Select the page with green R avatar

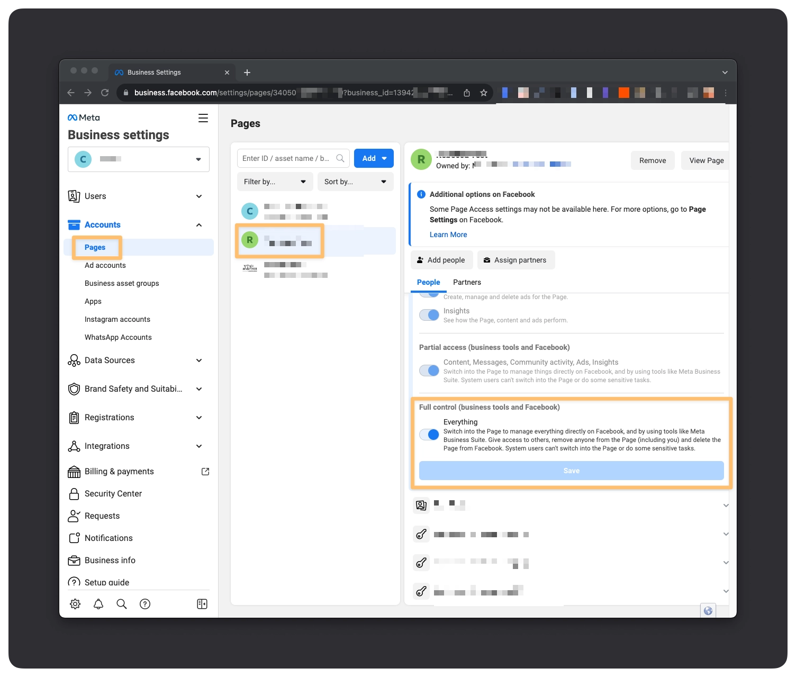[x=315, y=241]
